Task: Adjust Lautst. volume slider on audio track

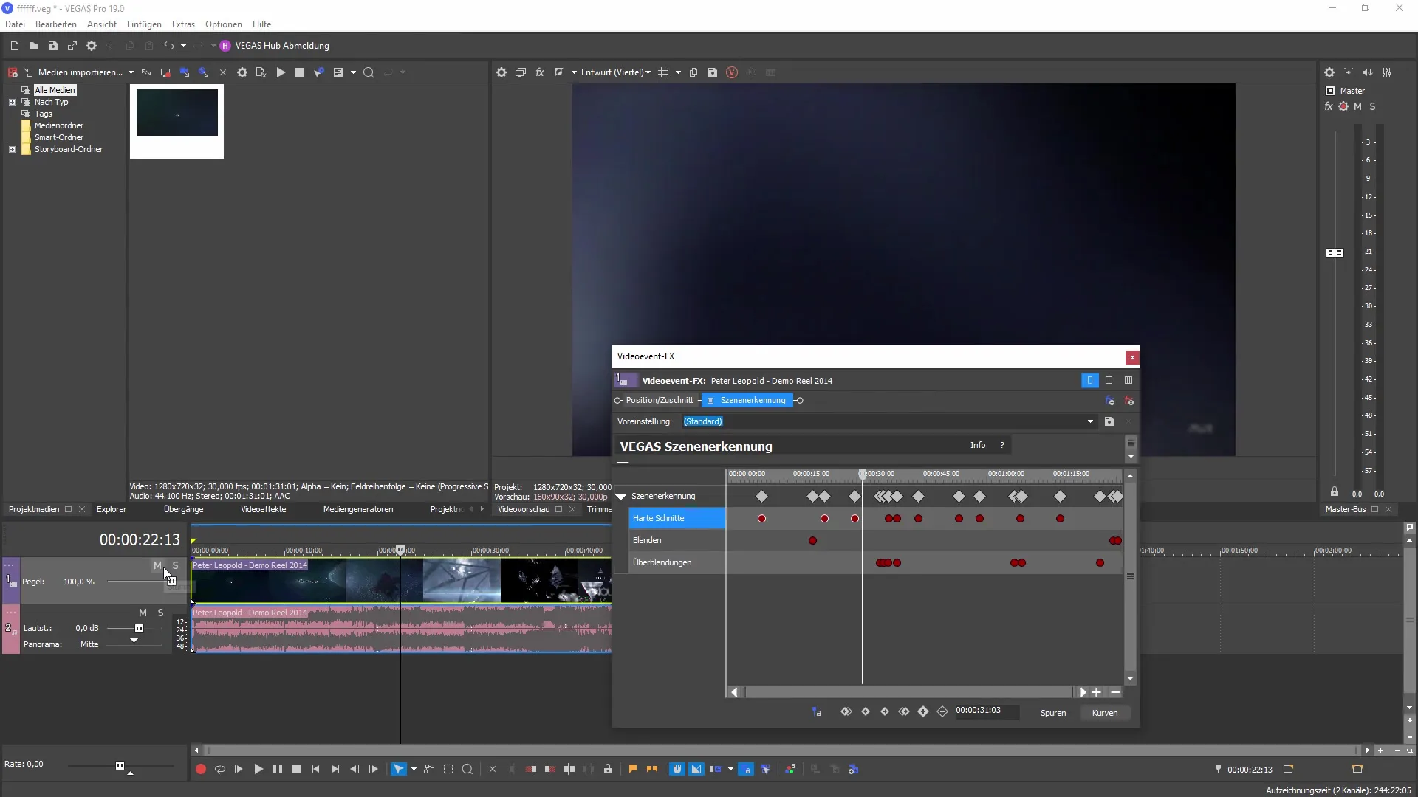Action: (139, 629)
